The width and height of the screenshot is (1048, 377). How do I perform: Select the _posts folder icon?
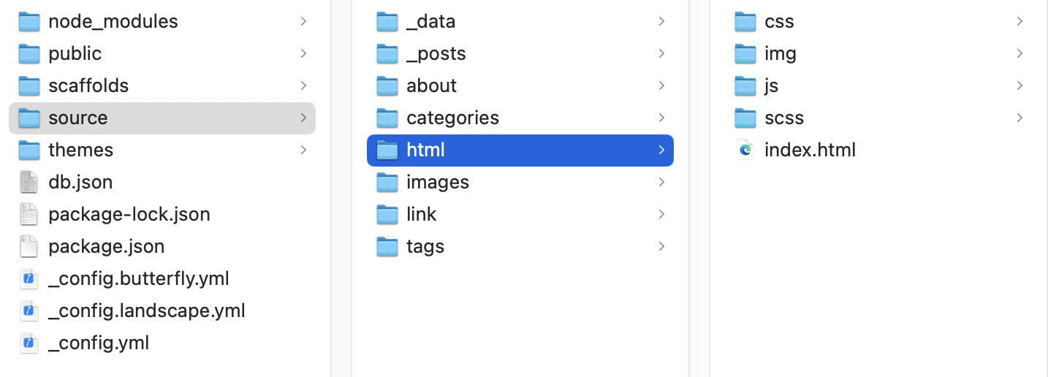pyautogui.click(x=387, y=53)
